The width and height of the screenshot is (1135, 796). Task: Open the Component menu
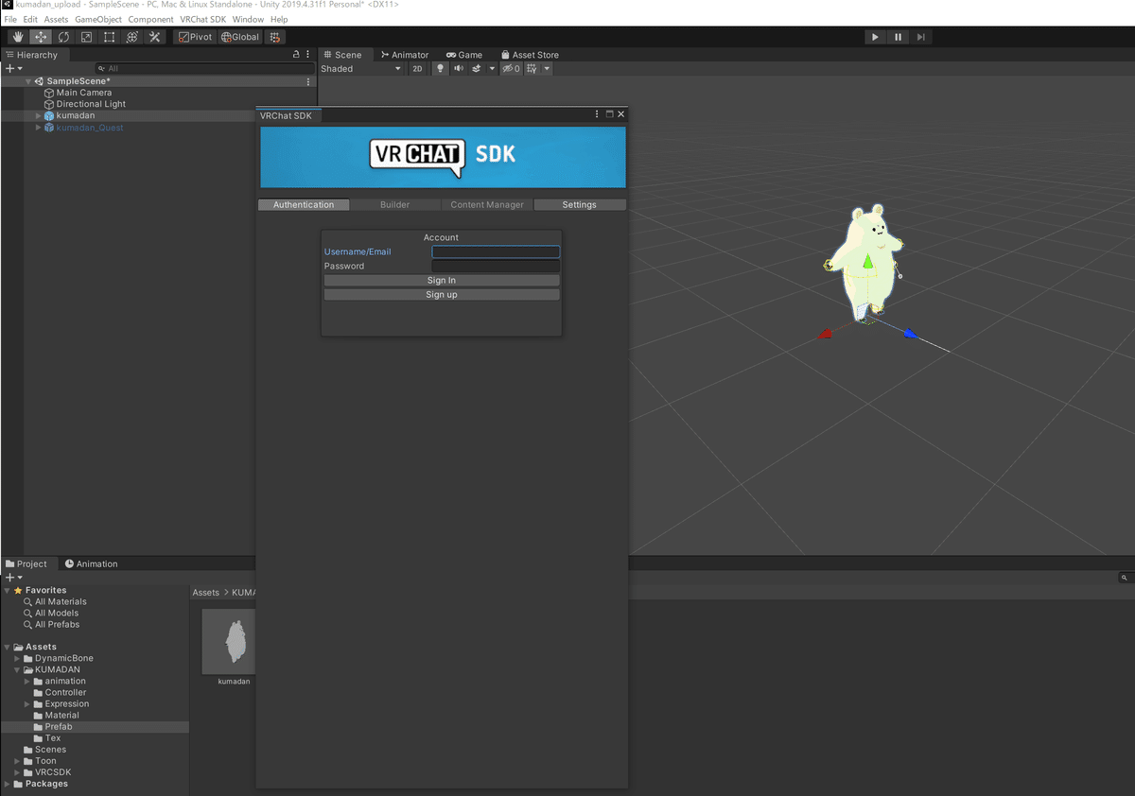pyautogui.click(x=150, y=19)
